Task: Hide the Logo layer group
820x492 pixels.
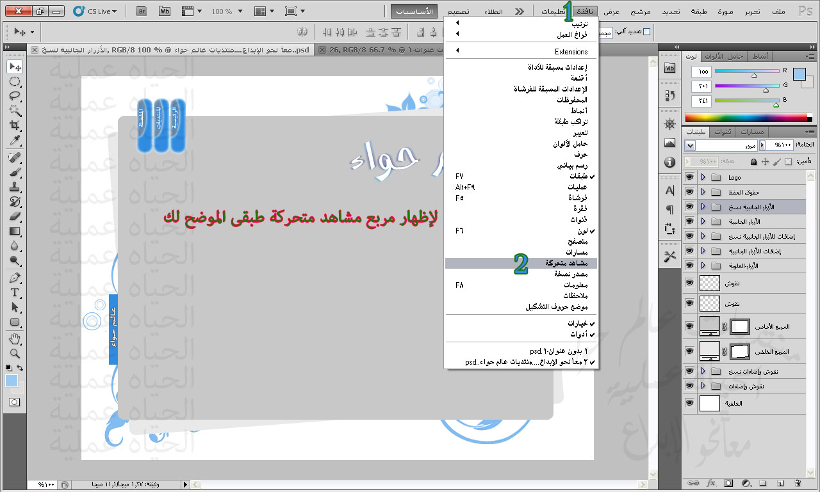Action: click(x=689, y=177)
